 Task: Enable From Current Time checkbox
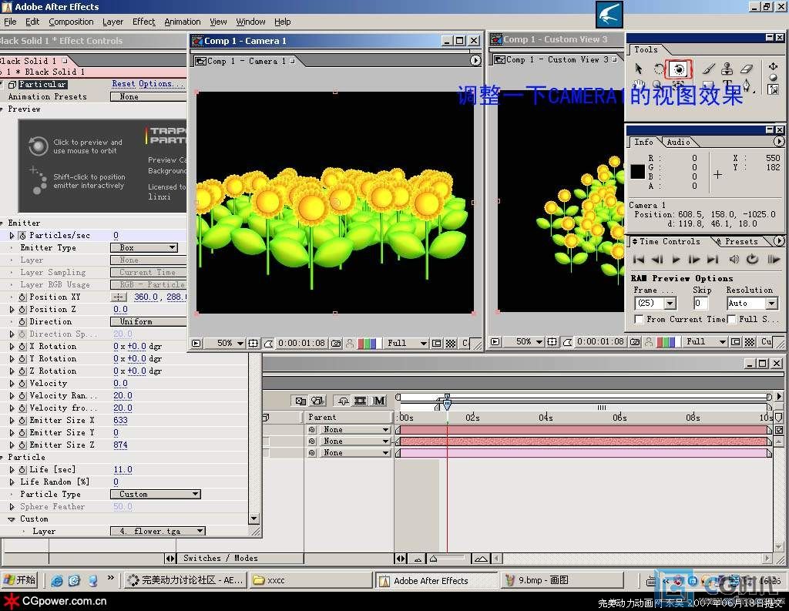(x=639, y=319)
